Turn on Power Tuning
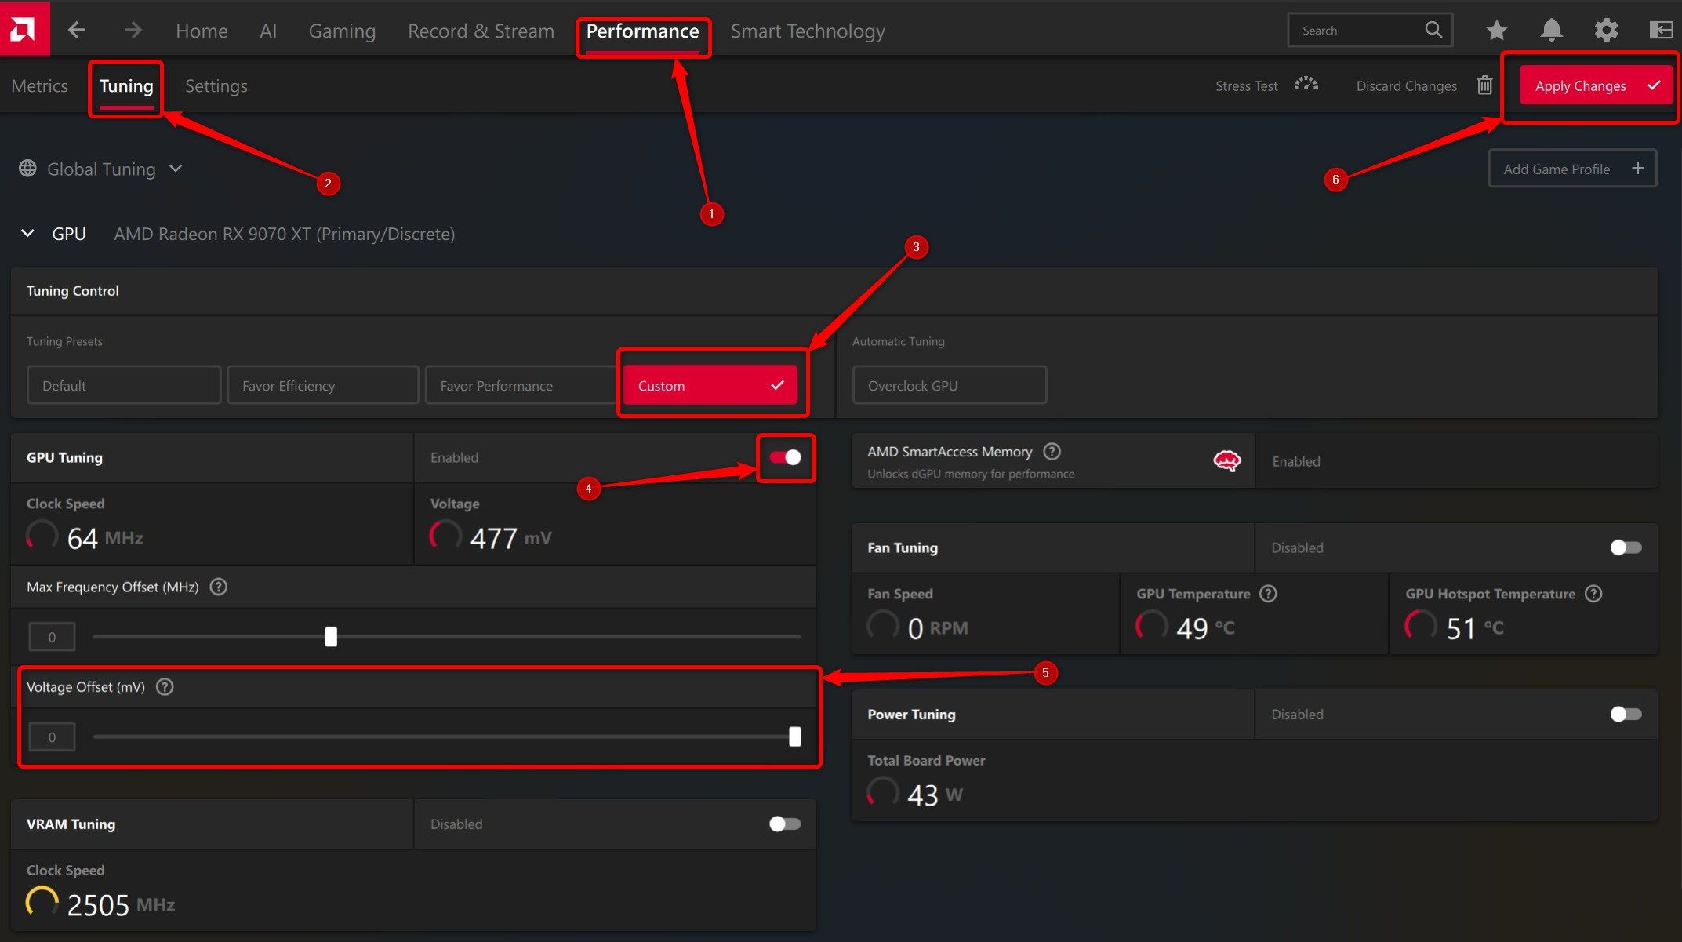1682x942 pixels. 1625,714
